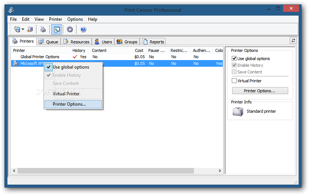Click the Restric... column header

click(x=179, y=50)
